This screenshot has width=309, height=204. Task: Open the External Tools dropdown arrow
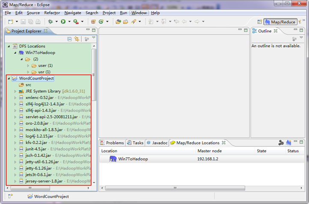click(x=82, y=21)
